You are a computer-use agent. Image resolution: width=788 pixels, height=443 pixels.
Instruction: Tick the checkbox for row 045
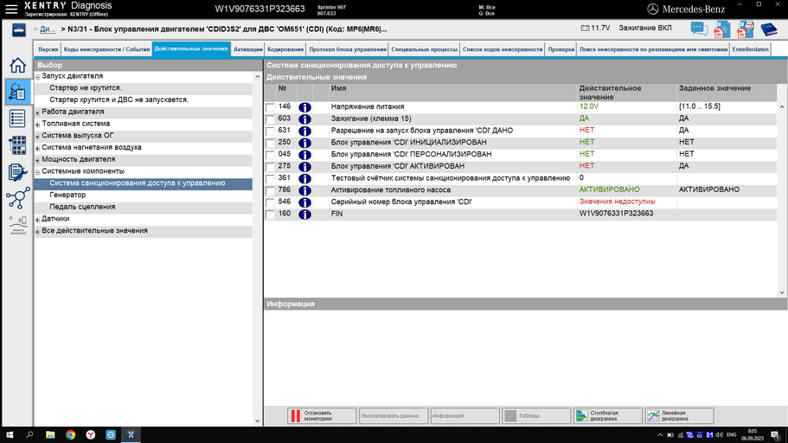point(270,156)
